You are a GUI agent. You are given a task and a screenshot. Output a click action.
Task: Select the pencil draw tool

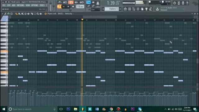click(16, 14)
